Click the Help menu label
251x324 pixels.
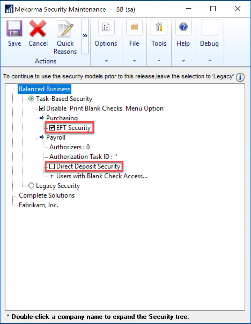(183, 44)
